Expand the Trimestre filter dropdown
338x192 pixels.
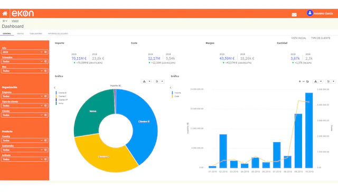pos(42,62)
